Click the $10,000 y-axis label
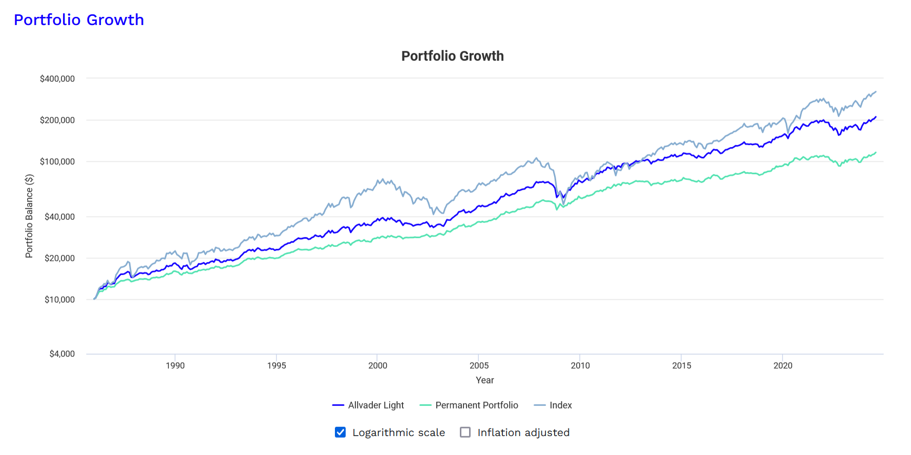Image resolution: width=911 pixels, height=455 pixels. coord(59,300)
